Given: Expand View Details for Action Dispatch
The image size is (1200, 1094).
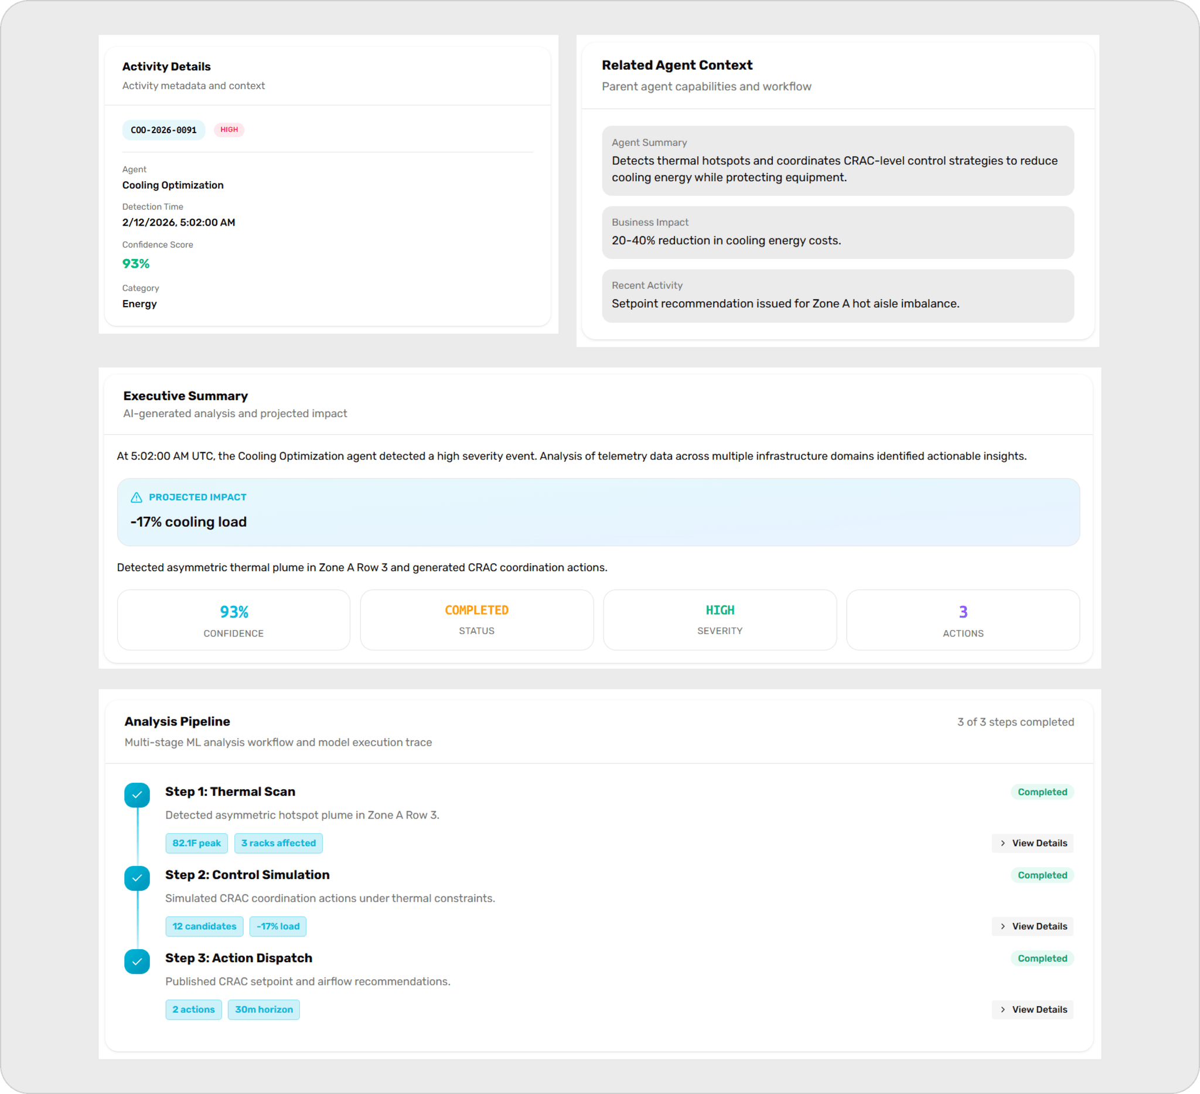Looking at the screenshot, I should point(1033,1010).
